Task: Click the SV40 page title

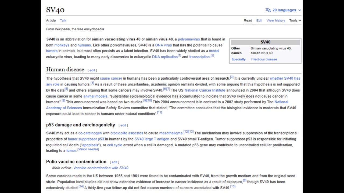Action: tap(55, 10)
